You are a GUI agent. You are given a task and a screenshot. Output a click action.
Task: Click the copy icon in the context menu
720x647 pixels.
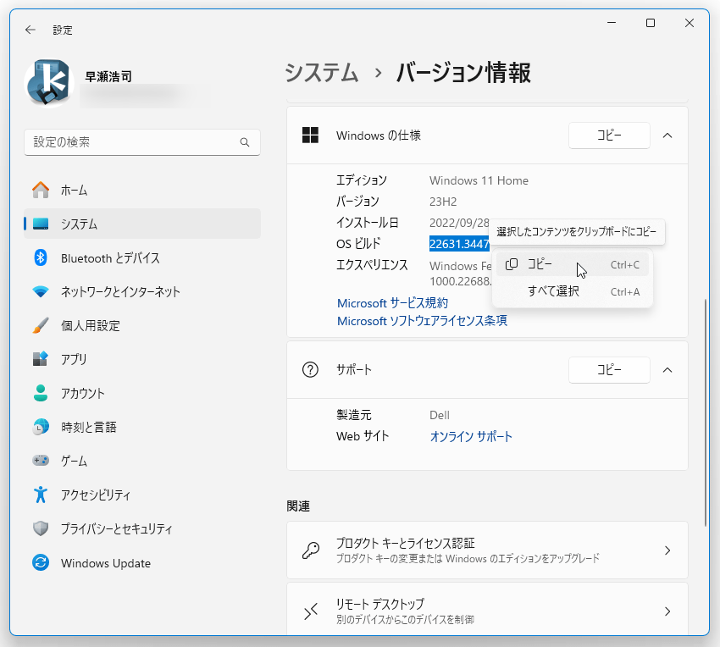tap(512, 264)
